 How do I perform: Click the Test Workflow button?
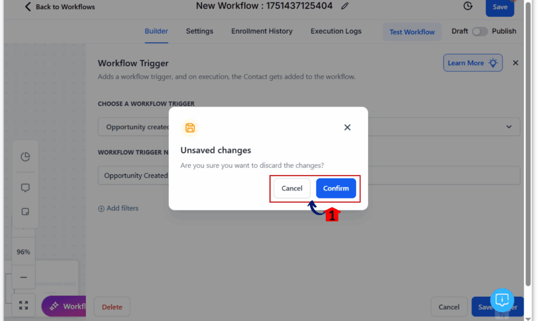coord(412,32)
